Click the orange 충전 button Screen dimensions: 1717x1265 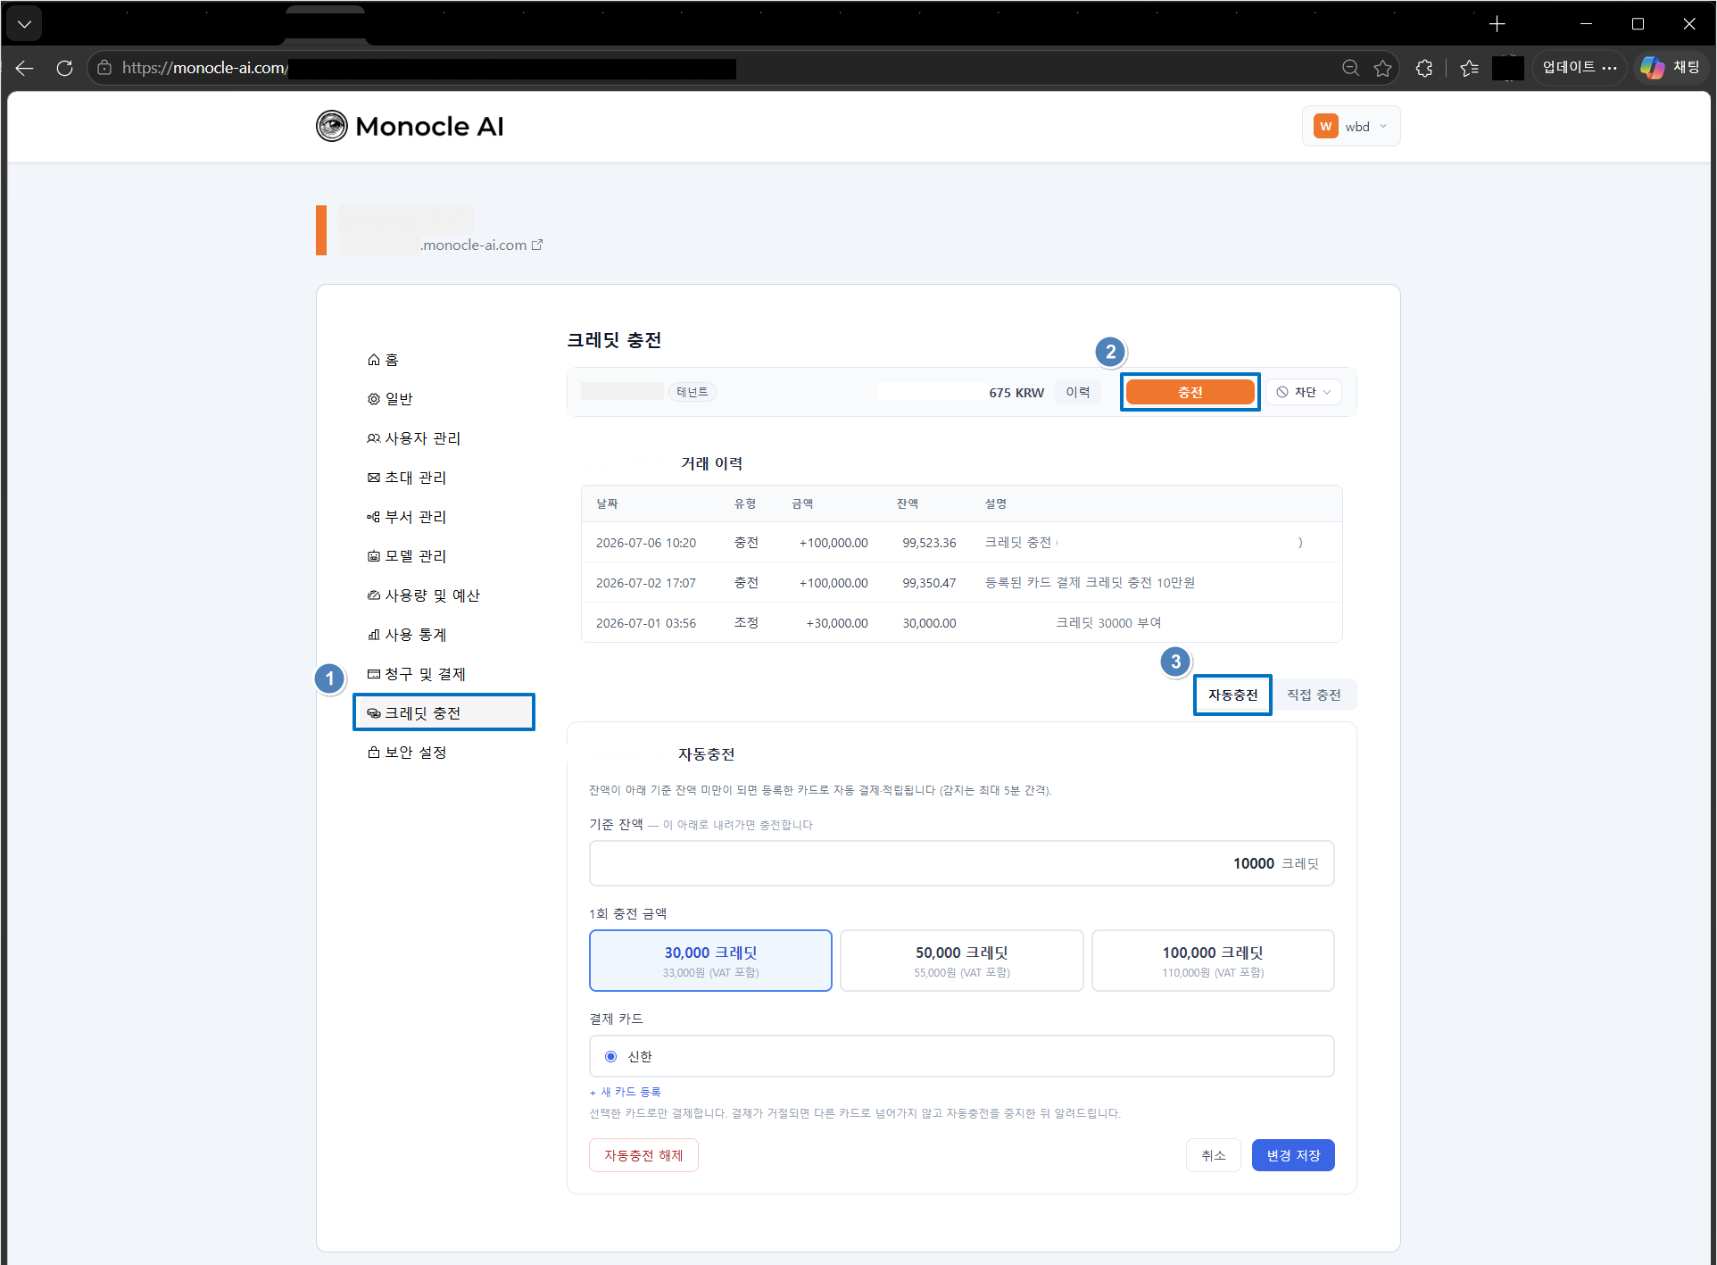[x=1190, y=392]
